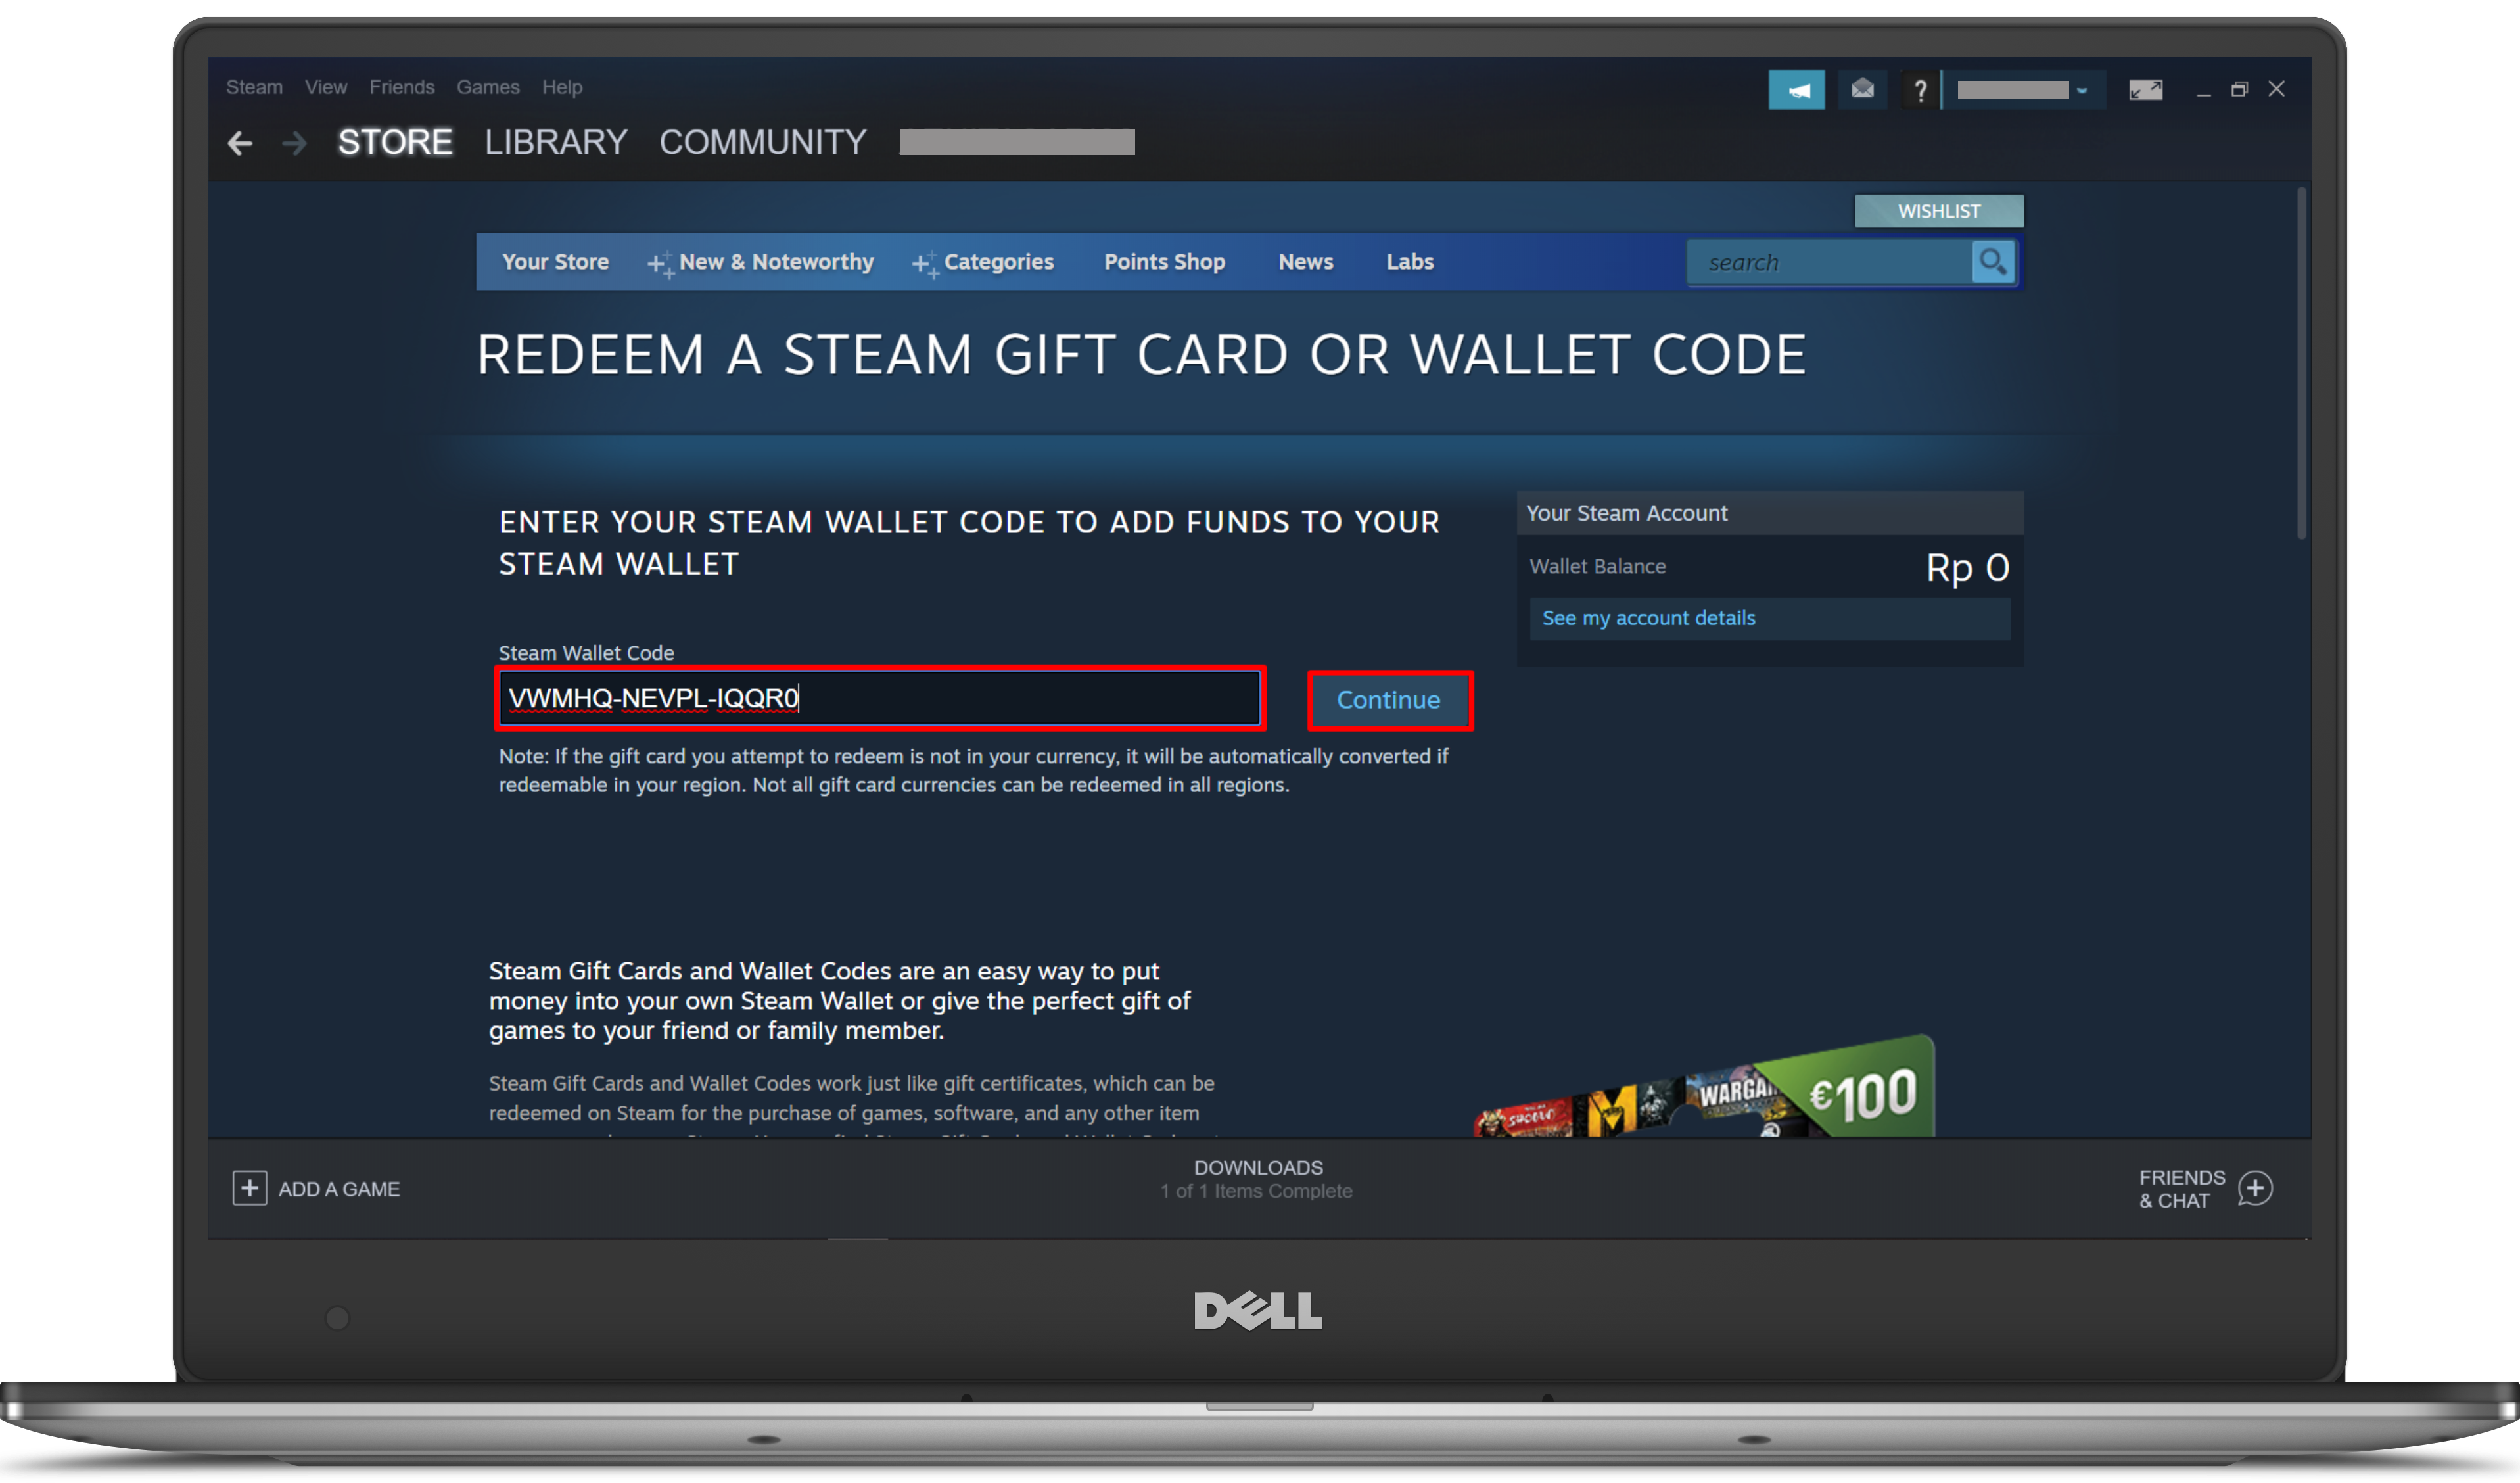Click the search icon
The width and height of the screenshot is (2520, 1483).
click(1992, 261)
